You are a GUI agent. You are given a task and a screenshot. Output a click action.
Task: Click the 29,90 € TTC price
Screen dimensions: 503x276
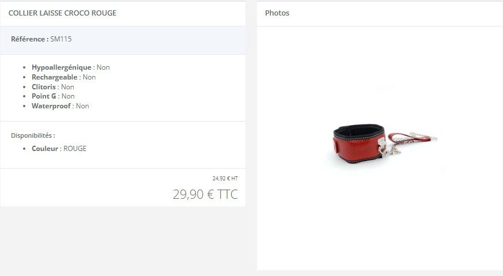pos(205,194)
